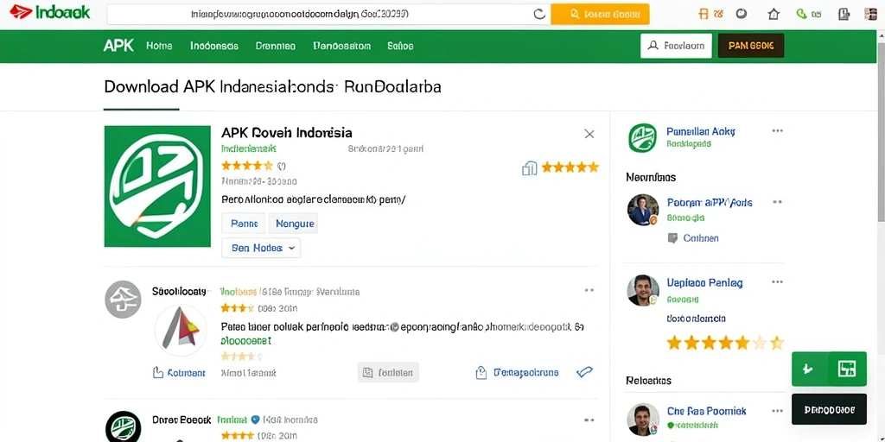Click the APK logo in green navbar
Screen dimensions: 885x442
[118, 47]
